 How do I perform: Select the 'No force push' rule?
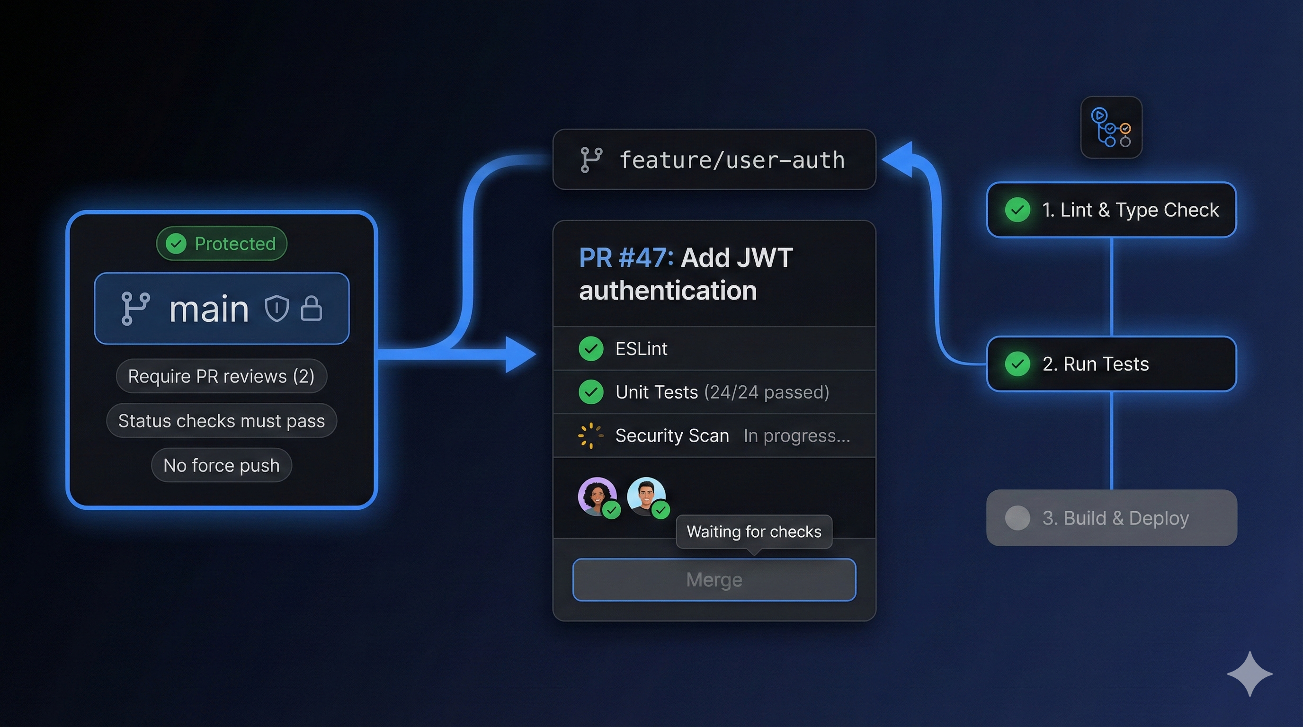pos(221,465)
